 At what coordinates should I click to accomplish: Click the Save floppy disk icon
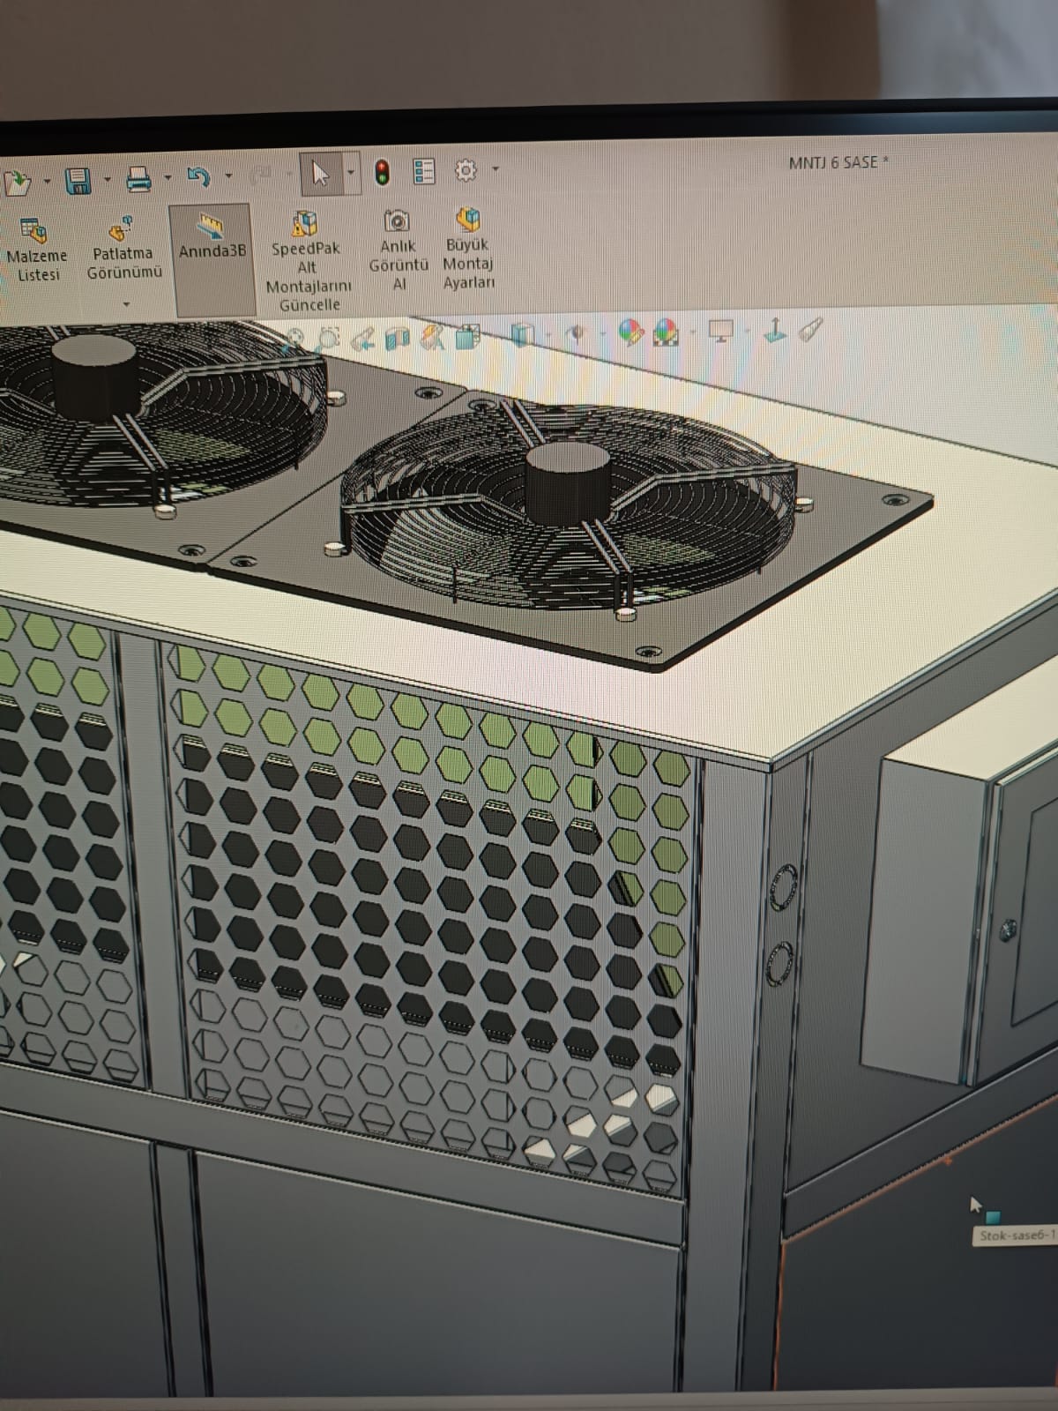[x=78, y=181]
